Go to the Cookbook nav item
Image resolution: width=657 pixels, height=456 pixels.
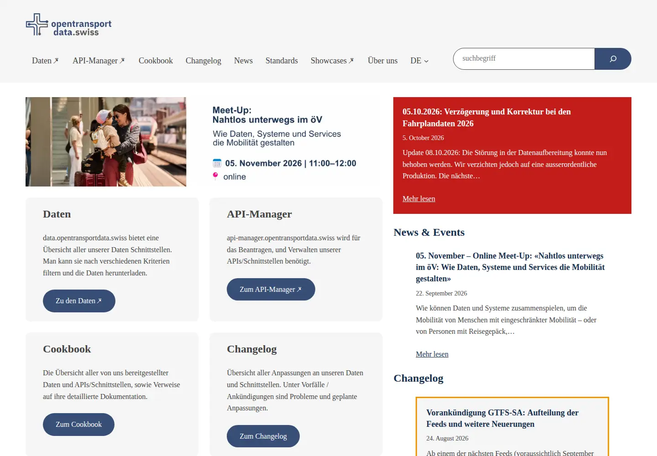pyautogui.click(x=156, y=61)
